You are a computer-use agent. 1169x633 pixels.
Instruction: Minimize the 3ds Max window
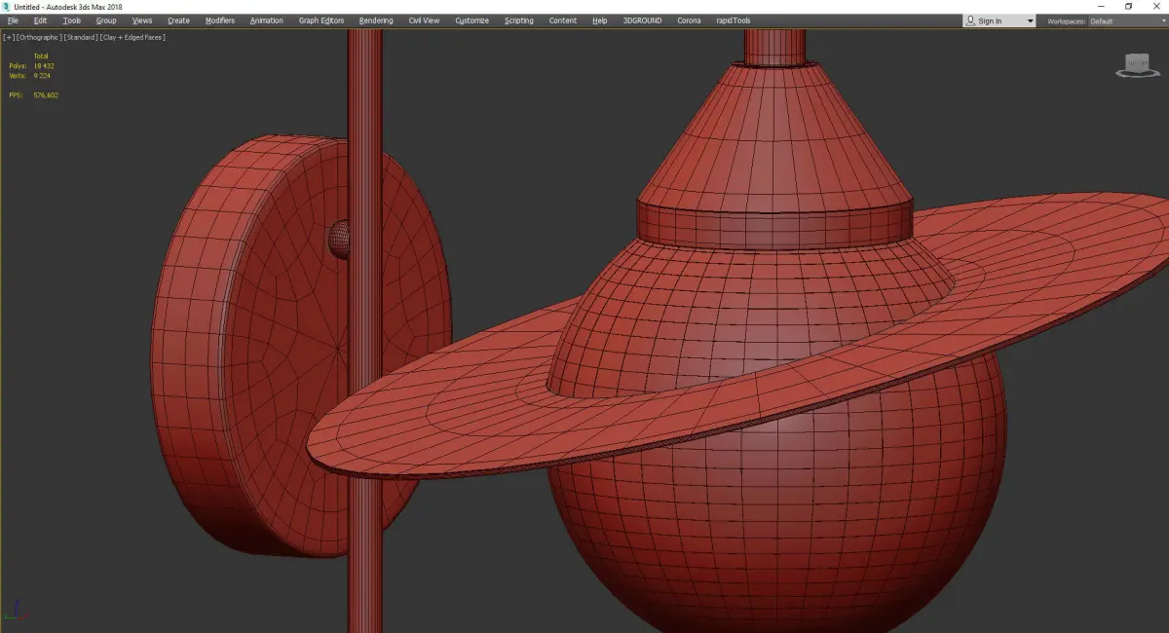click(1102, 7)
